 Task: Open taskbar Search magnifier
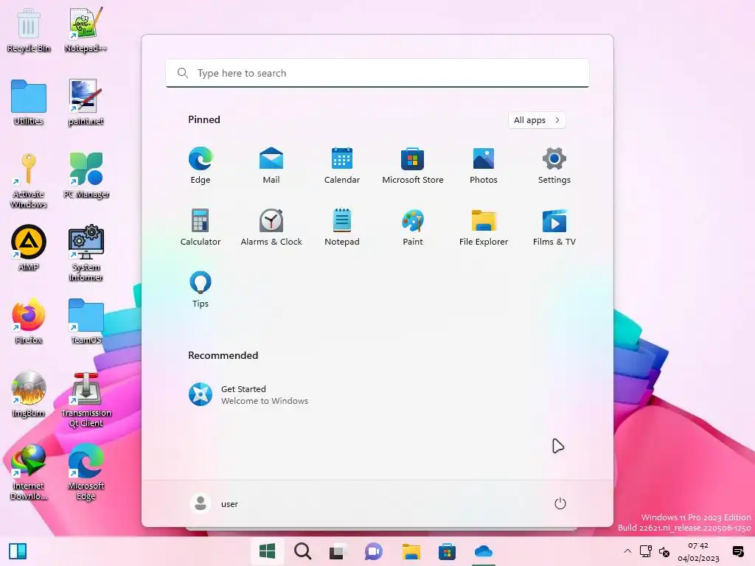pyautogui.click(x=303, y=551)
